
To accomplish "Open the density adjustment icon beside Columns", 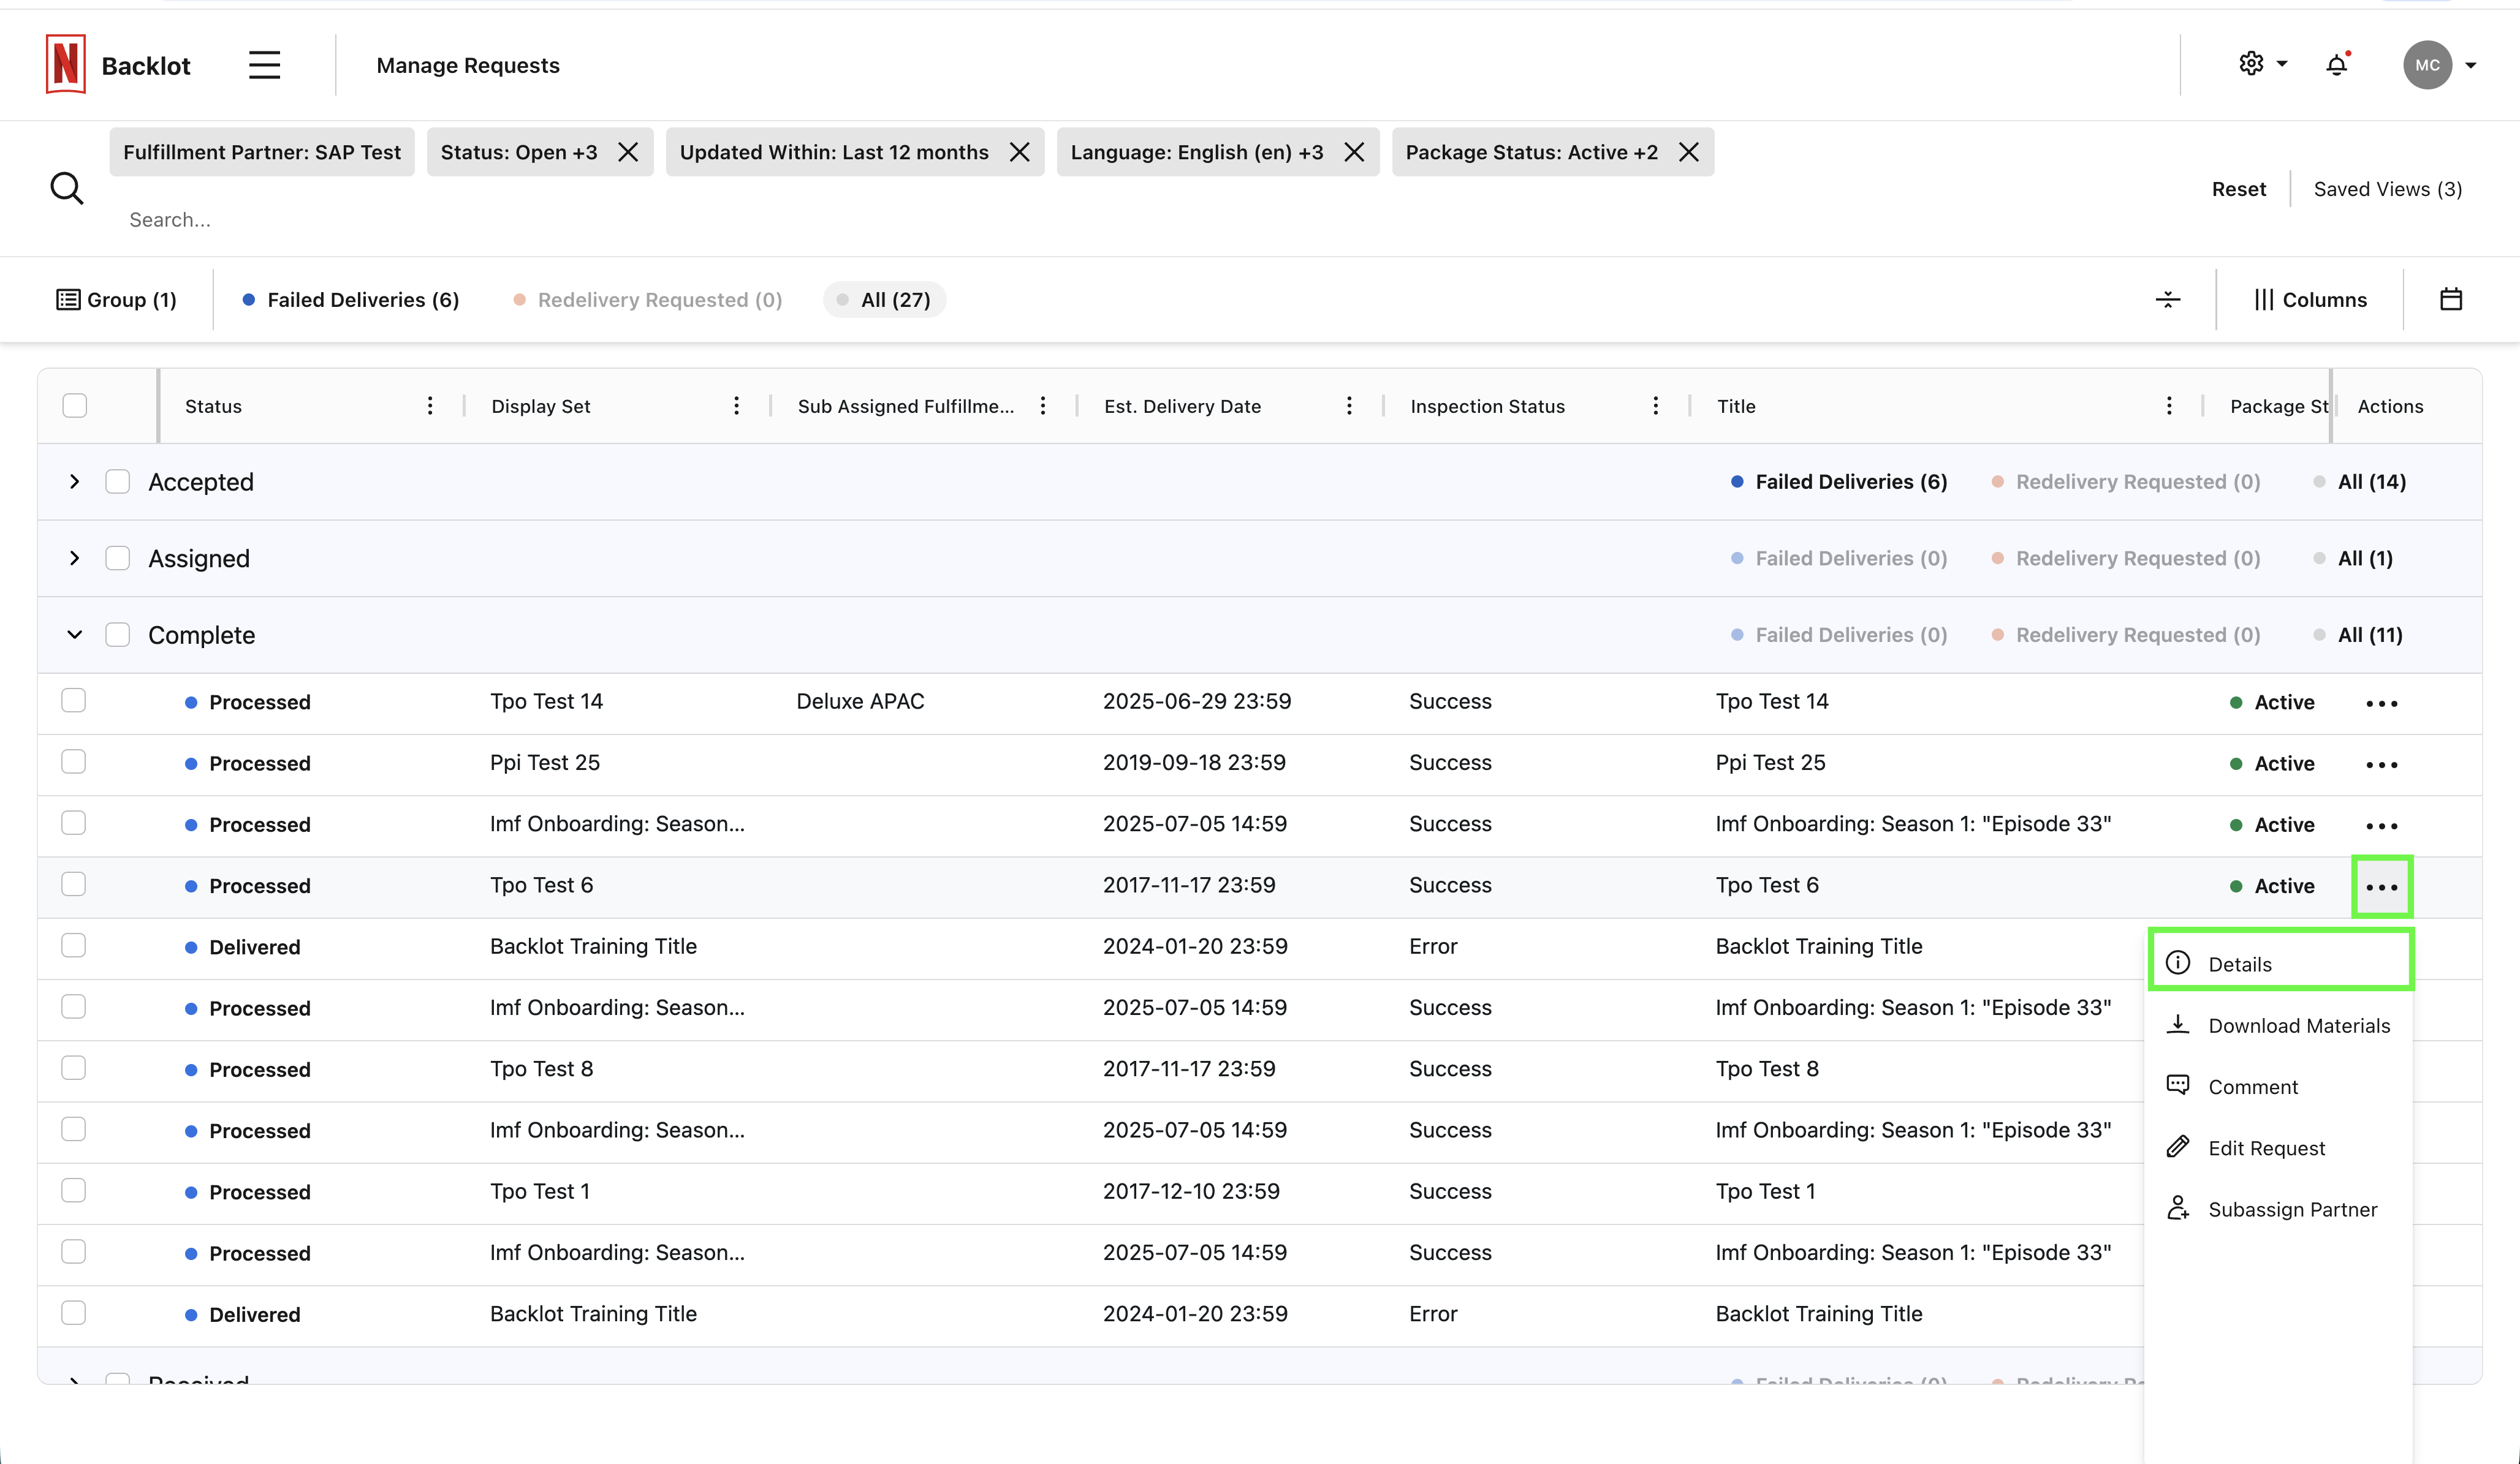I will point(2168,299).
